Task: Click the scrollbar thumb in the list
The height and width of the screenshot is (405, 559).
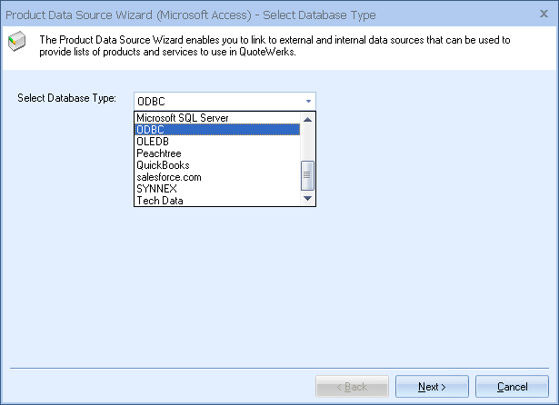Action: point(307,174)
